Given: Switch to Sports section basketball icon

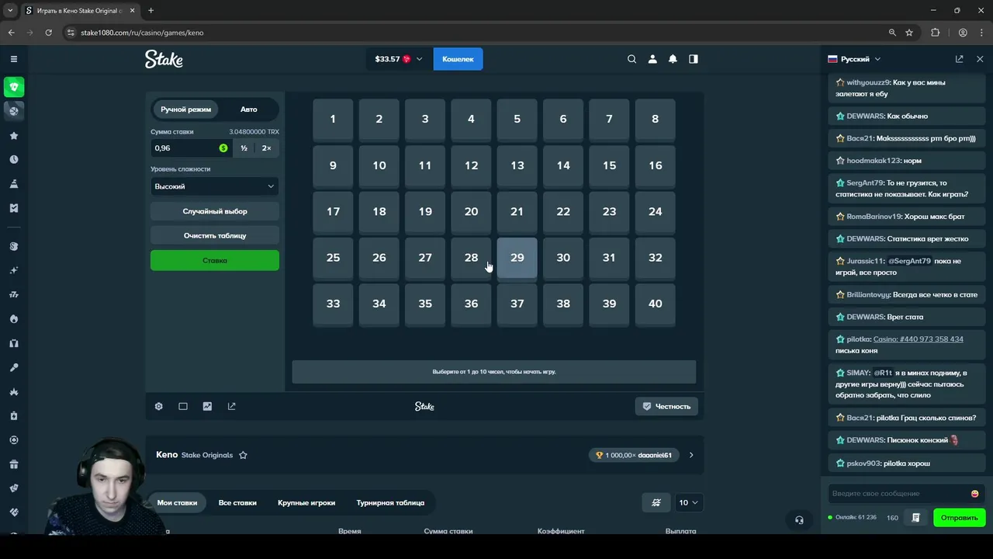Looking at the screenshot, I should click(x=14, y=111).
